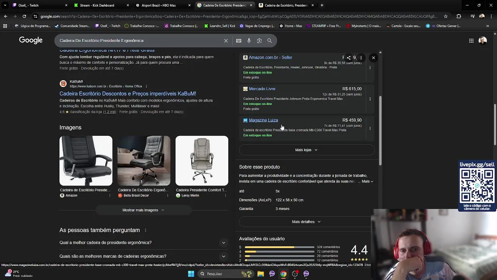Viewport: 497px width, 280px height.
Task: Open black chair image from Amazon
Action: (86, 161)
